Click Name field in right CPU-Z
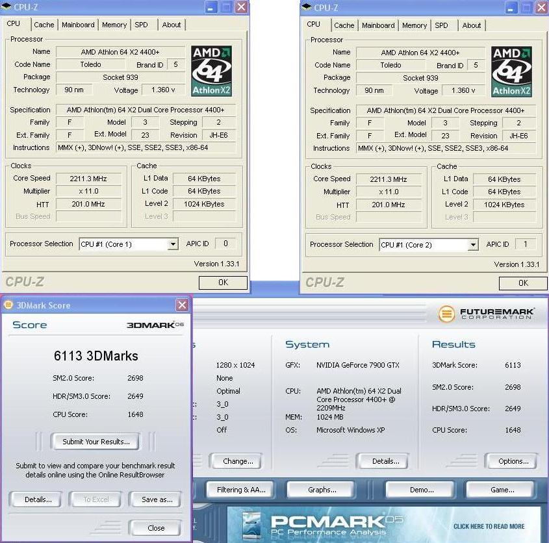Viewport: 549px width, 543px height. (420, 53)
